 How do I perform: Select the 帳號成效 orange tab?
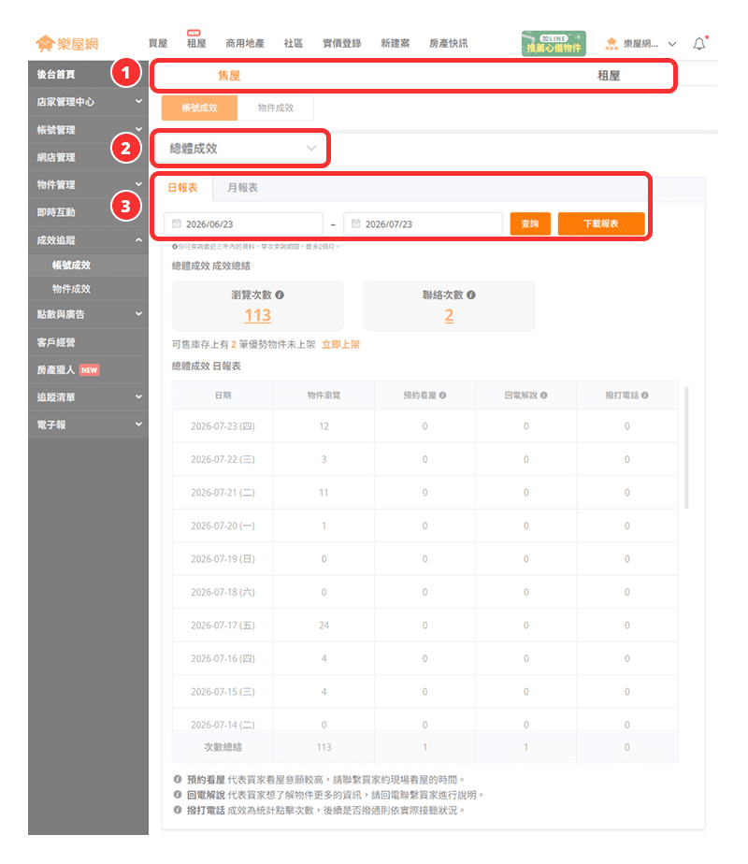(199, 108)
